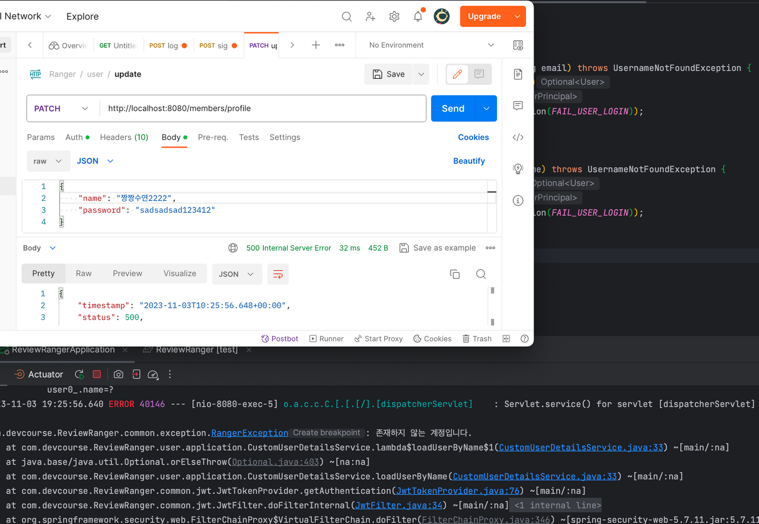This screenshot has height=524, width=759.
Task: Open the Headers (10) tab
Action: point(124,137)
